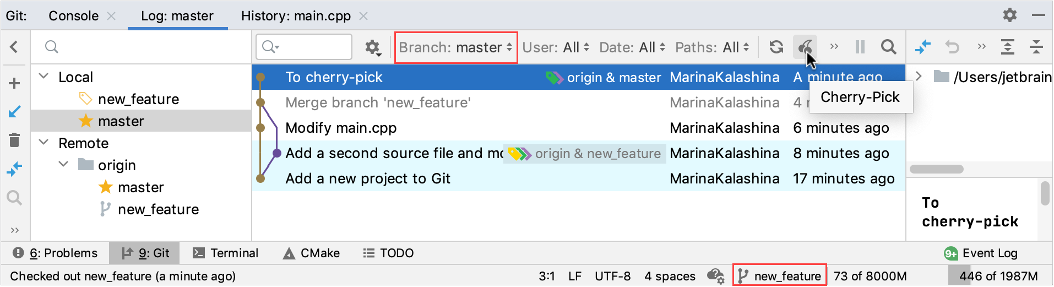The width and height of the screenshot is (1054, 287).
Task: Delete branch using the trash icon
Action: click(15, 140)
